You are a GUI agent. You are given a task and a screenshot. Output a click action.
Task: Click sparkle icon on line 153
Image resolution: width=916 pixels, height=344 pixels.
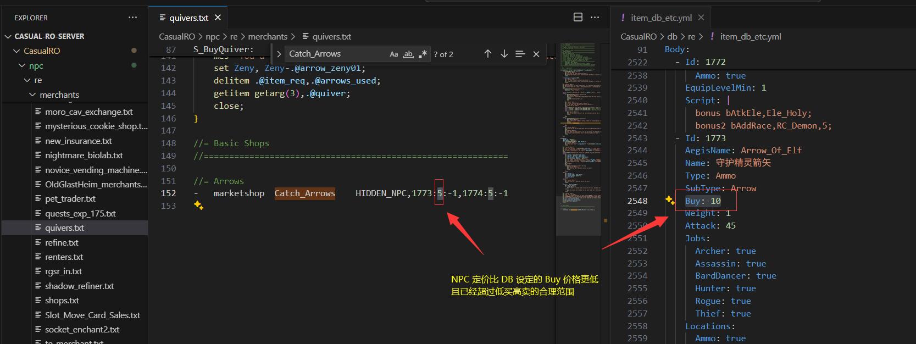(x=198, y=206)
